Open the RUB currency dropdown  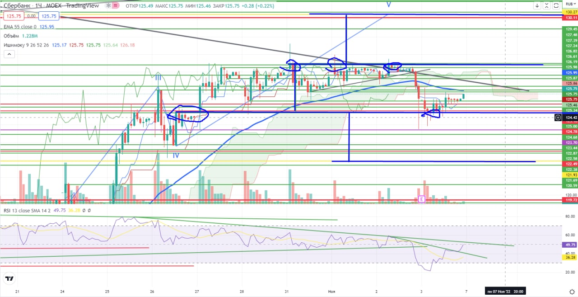[569, 3]
